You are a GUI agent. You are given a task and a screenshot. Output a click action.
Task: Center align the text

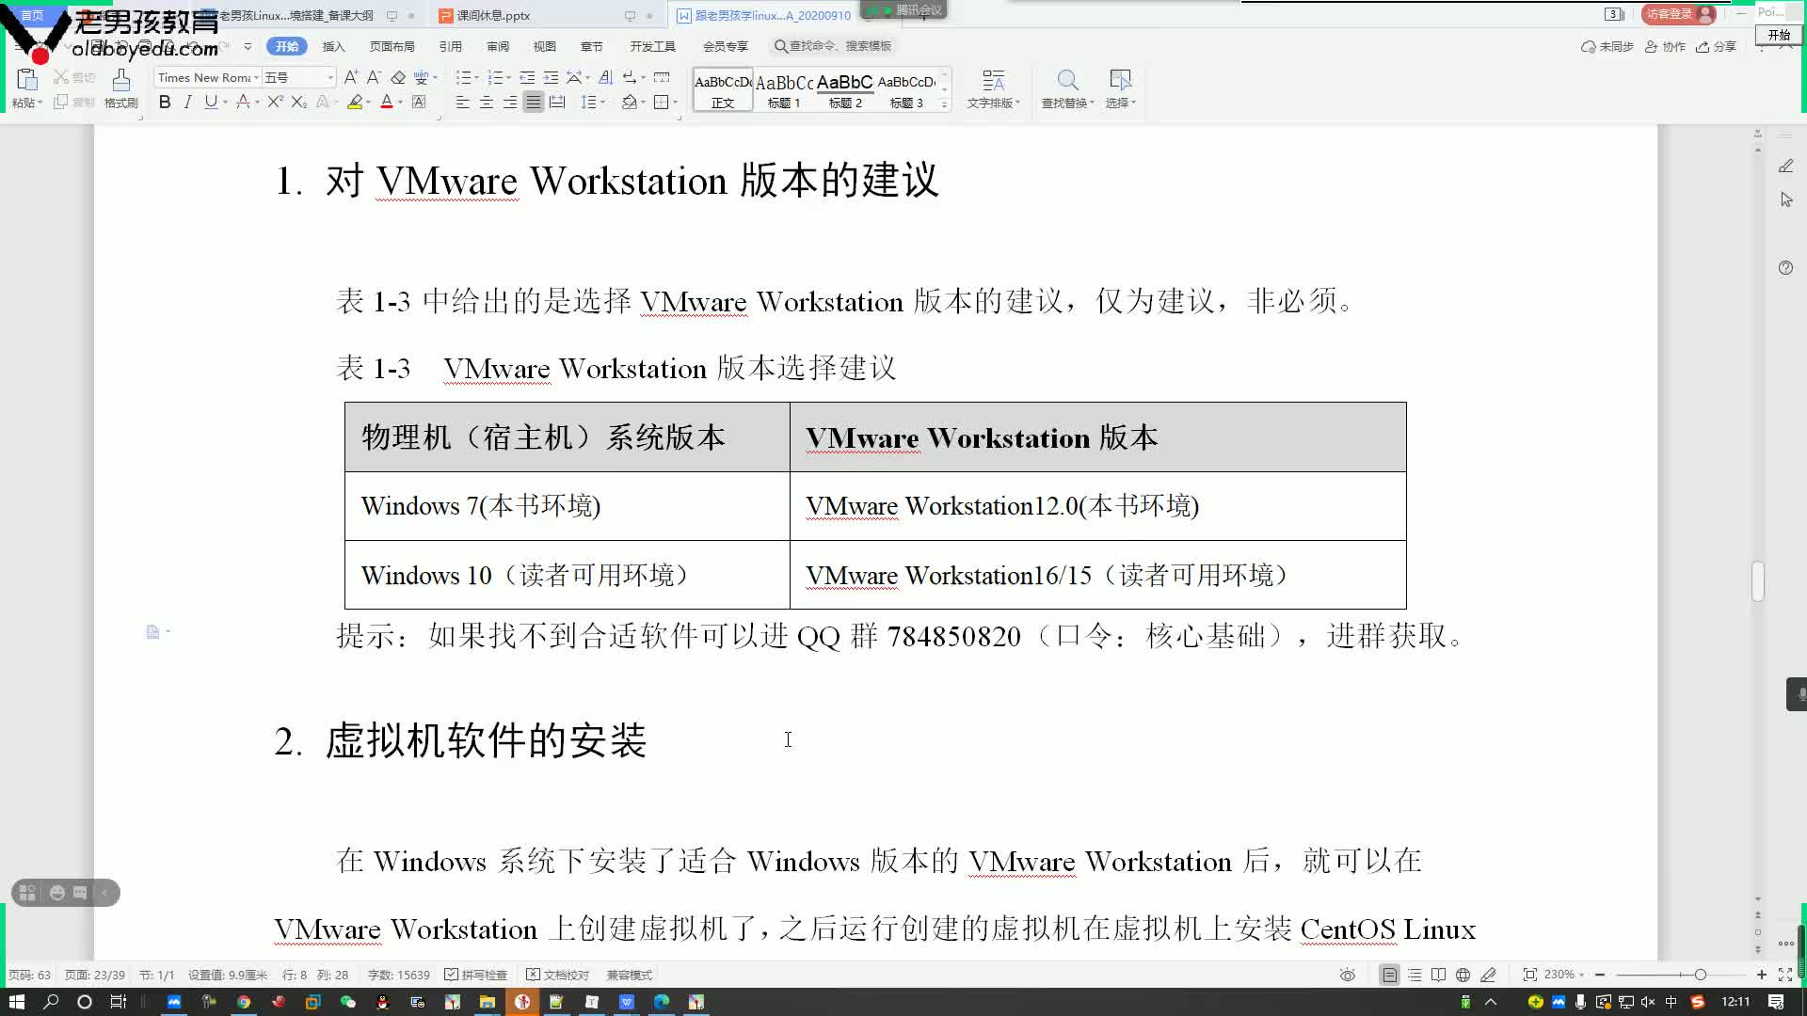[x=486, y=102]
